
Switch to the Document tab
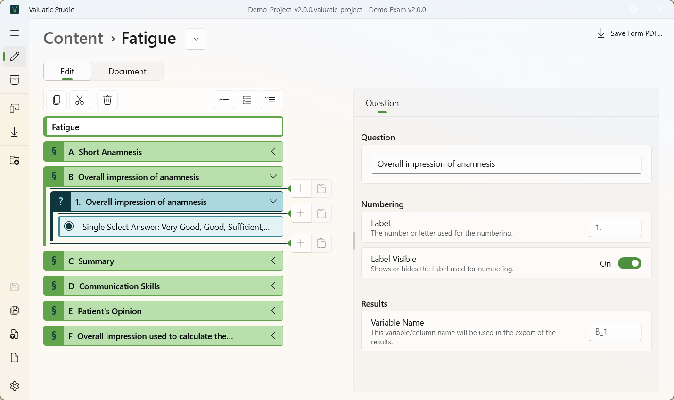[127, 72]
